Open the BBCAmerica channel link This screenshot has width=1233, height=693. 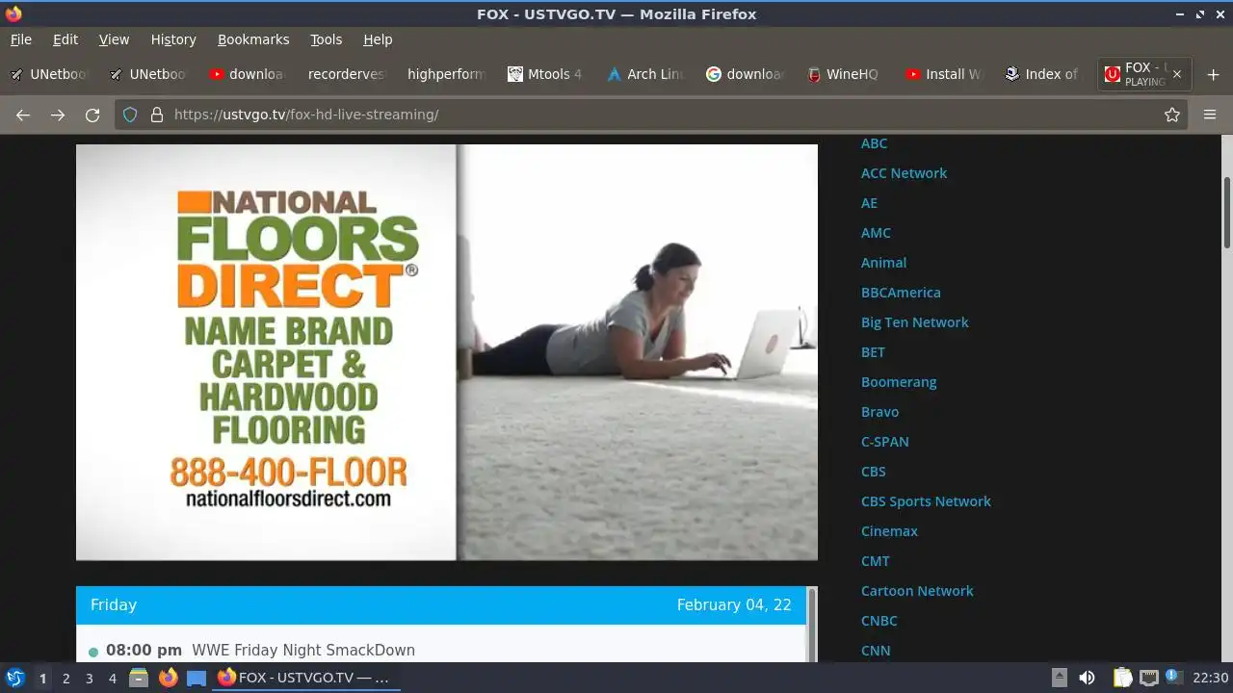[901, 293]
